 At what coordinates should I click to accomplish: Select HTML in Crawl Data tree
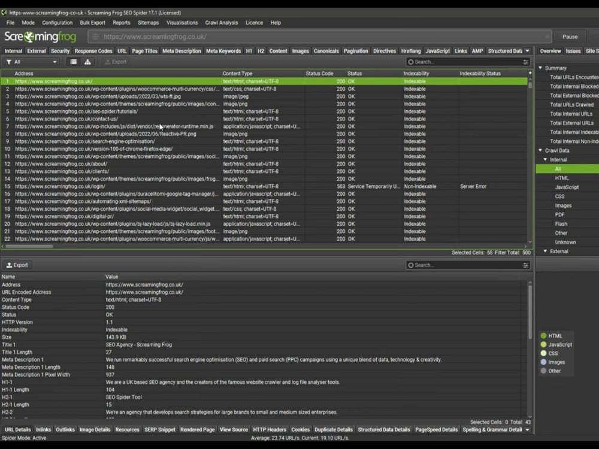(562, 178)
